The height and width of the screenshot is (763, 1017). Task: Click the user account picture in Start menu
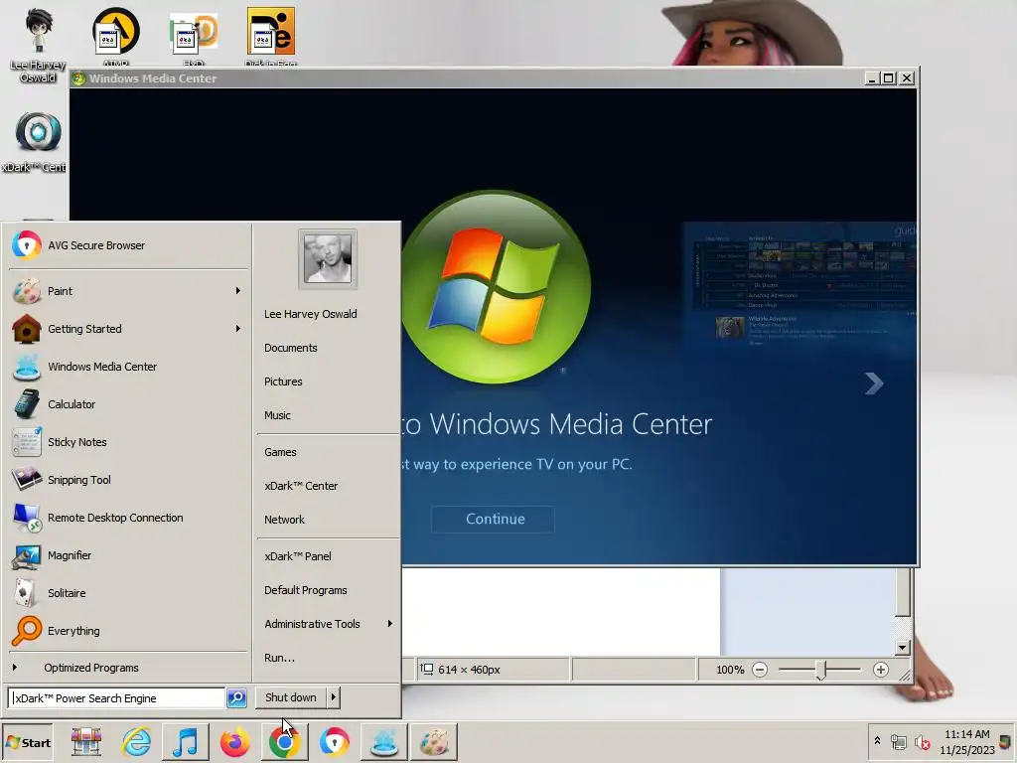click(328, 259)
